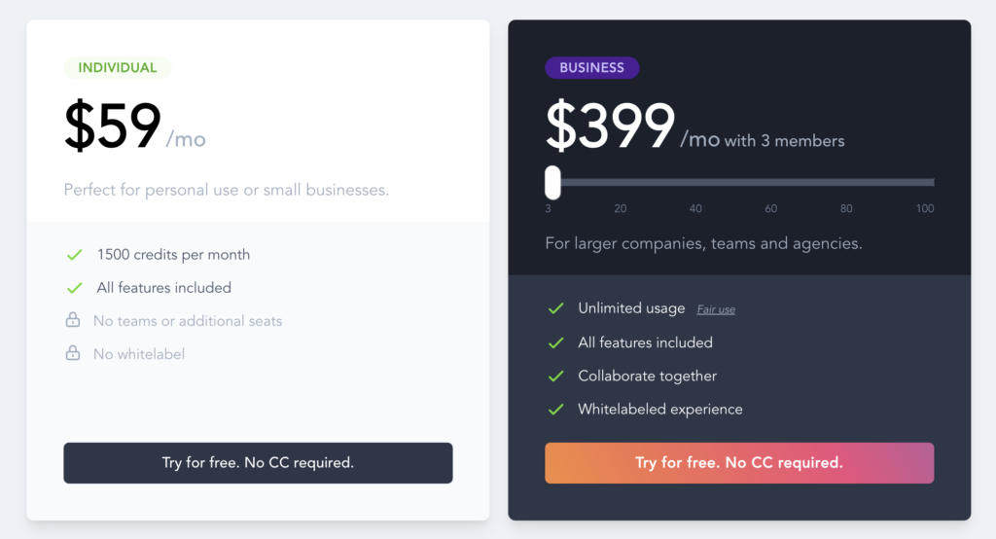
Task: Click the Business plan's All features checkmark
Action: tap(555, 342)
